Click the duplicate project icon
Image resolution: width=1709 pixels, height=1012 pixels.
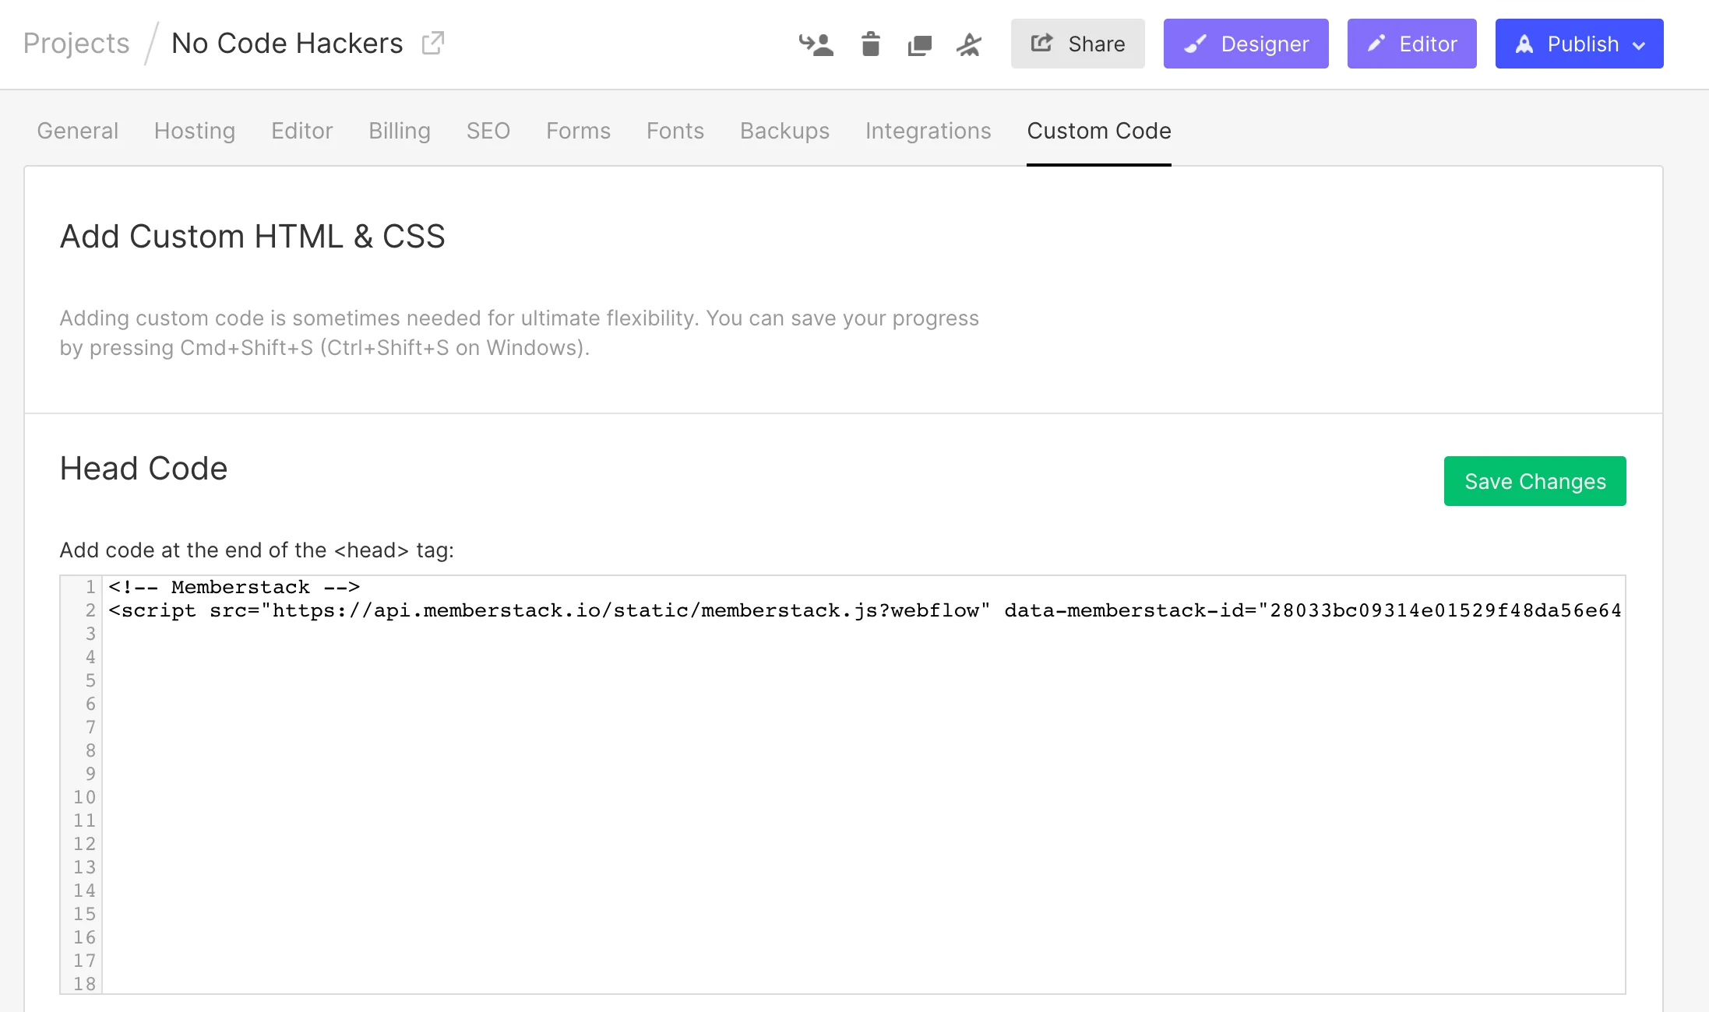pos(919,45)
